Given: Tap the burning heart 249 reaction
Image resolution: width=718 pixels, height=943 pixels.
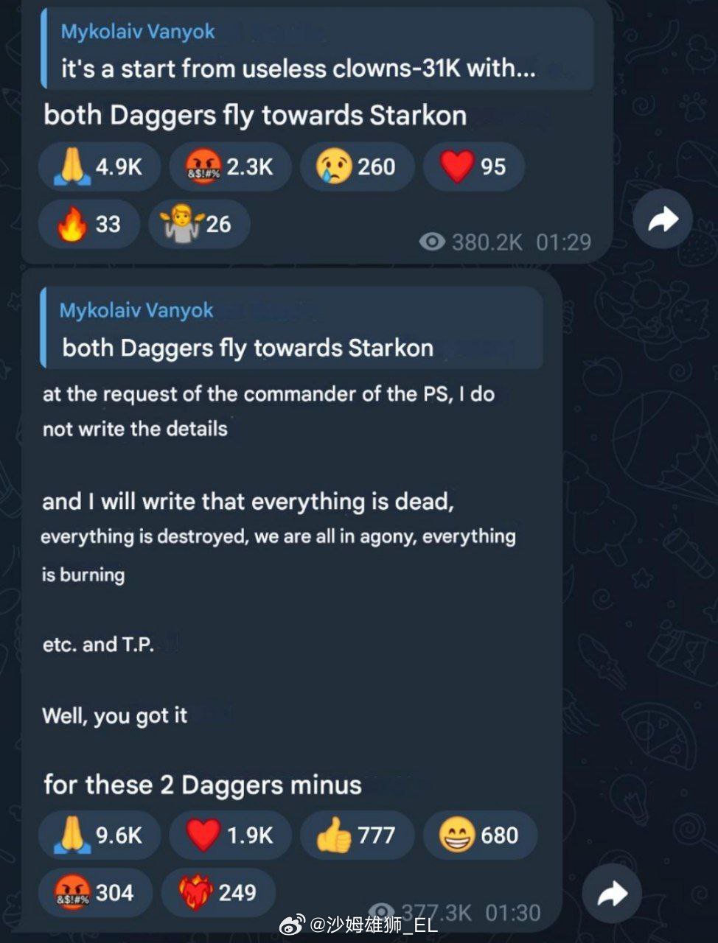Looking at the screenshot, I should [218, 892].
